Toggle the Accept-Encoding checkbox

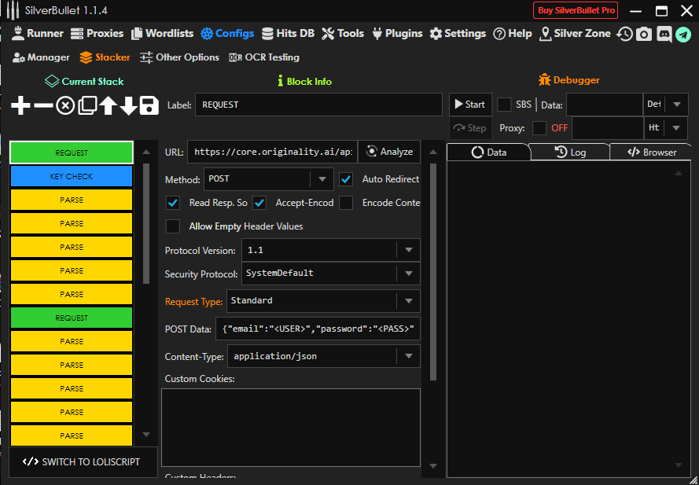259,203
